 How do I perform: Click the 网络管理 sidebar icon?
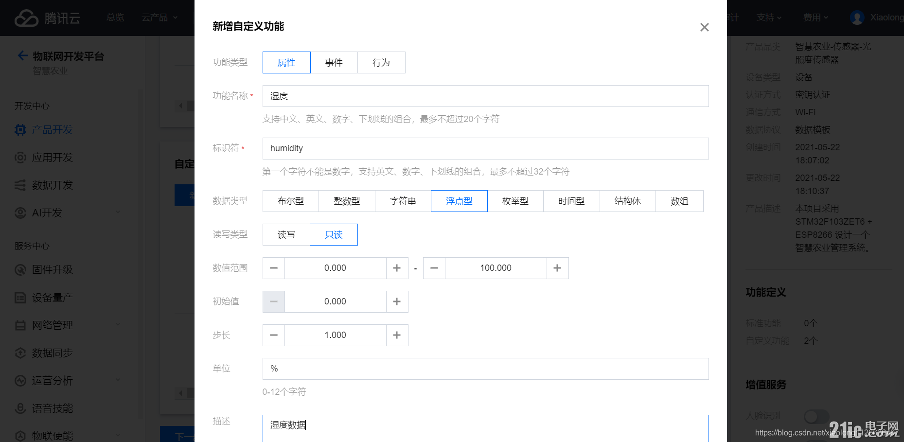point(20,325)
